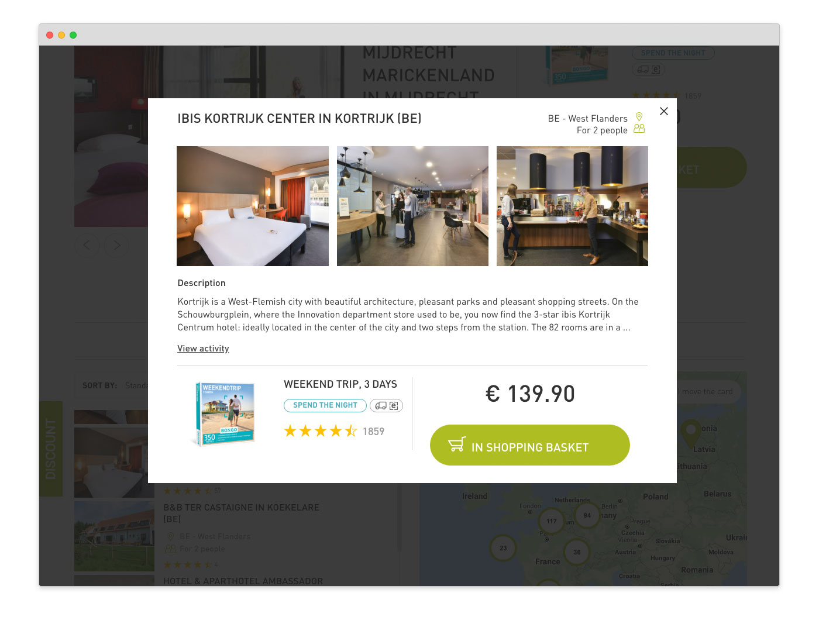819x617 pixels.
Task: Click the star rating with 1859 reviews
Action: pos(334,432)
